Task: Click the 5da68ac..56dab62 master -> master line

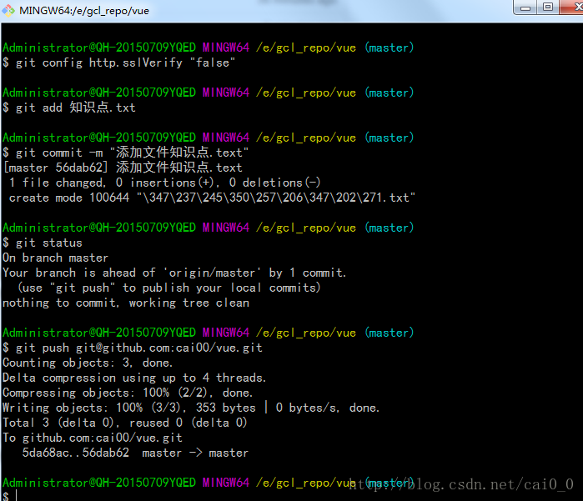Action: point(135,453)
